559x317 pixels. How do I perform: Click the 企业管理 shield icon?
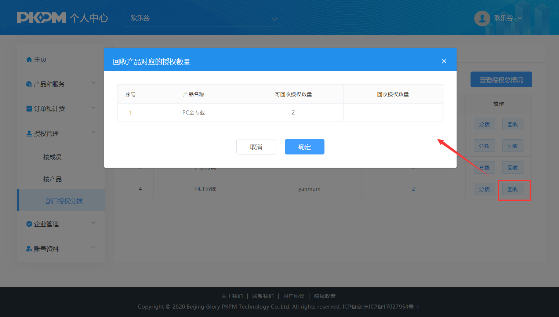(x=29, y=224)
